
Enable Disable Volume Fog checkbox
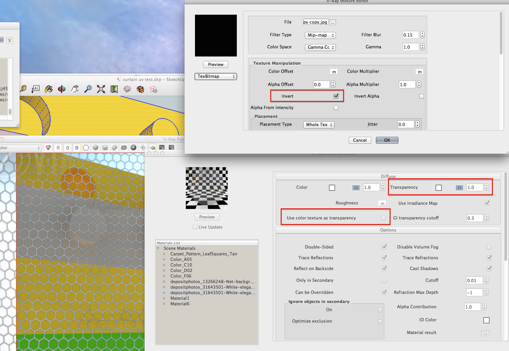489,247
